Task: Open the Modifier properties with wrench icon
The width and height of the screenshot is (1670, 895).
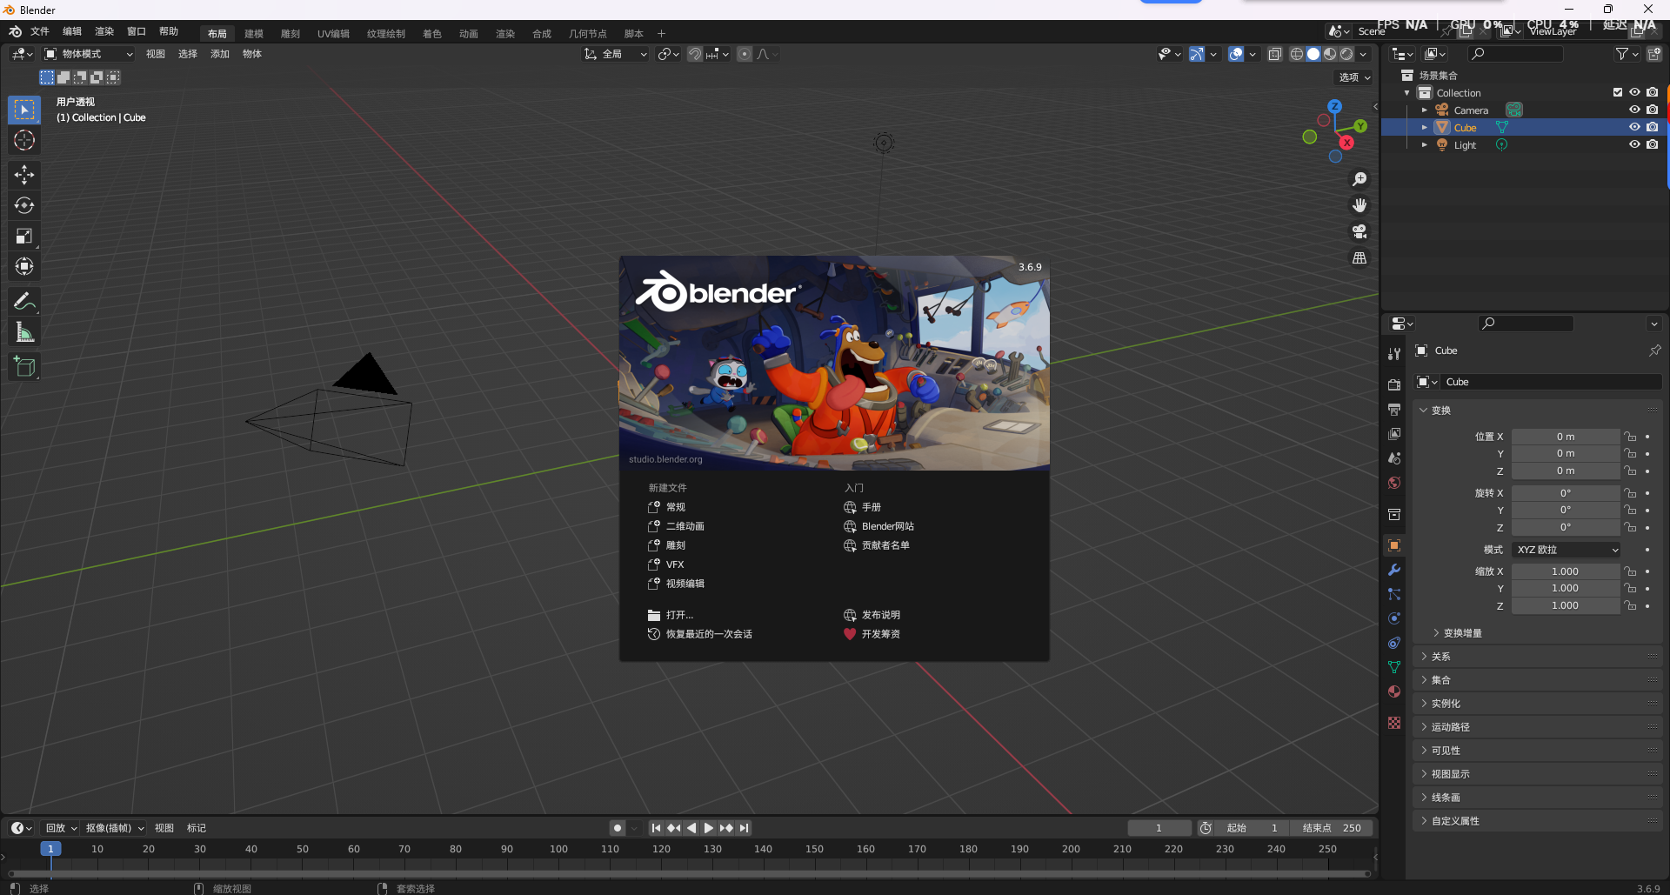Action: [1394, 570]
